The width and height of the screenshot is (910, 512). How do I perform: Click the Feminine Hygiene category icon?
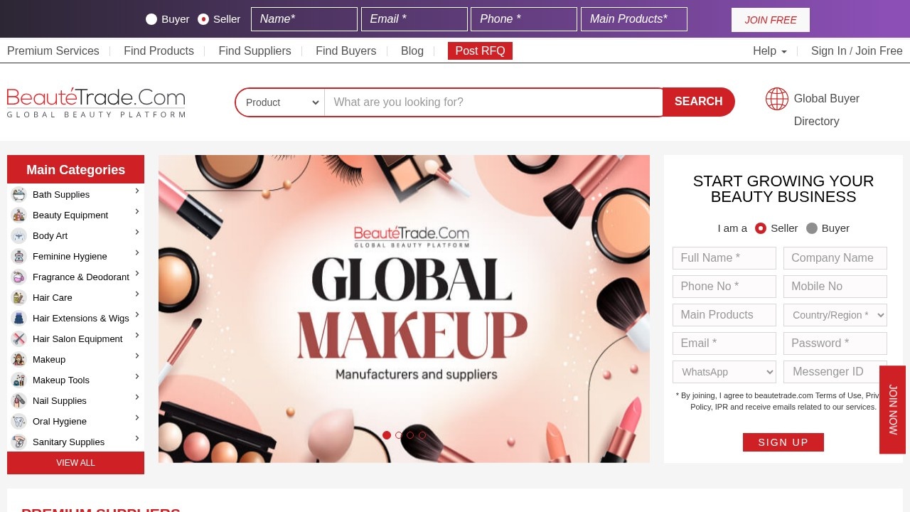(19, 256)
